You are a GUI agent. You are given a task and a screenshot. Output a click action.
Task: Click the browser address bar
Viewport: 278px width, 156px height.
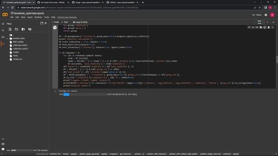[135, 8]
